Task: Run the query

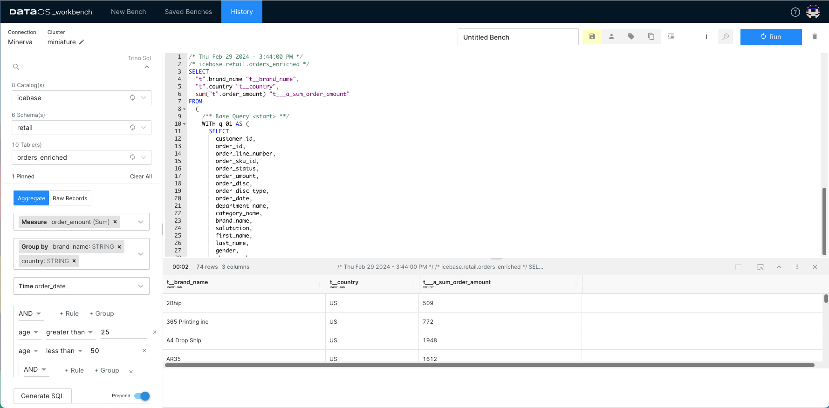Action: click(771, 37)
